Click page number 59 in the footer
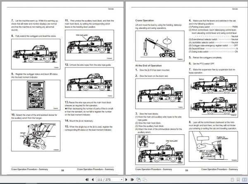Viewport: 248px width, 184px height. [187, 170]
